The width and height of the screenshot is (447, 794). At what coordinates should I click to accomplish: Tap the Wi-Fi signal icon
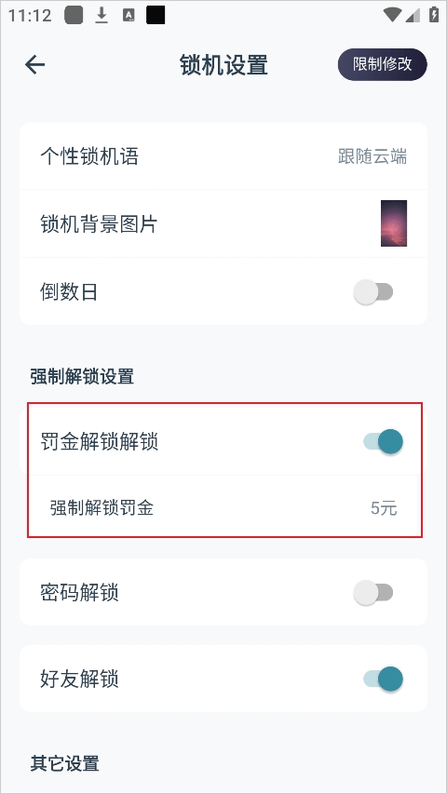coord(392,15)
